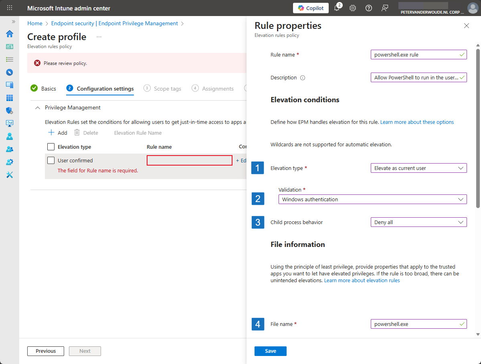This screenshot has width=481, height=364.
Task: Open the Elevation type dropdown
Action: click(419, 168)
